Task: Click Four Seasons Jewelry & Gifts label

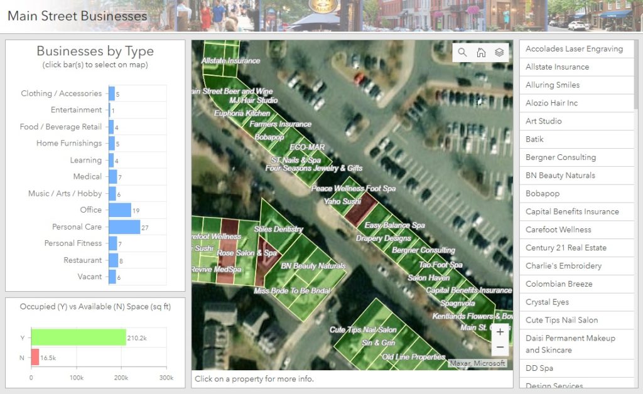Action: tap(314, 168)
